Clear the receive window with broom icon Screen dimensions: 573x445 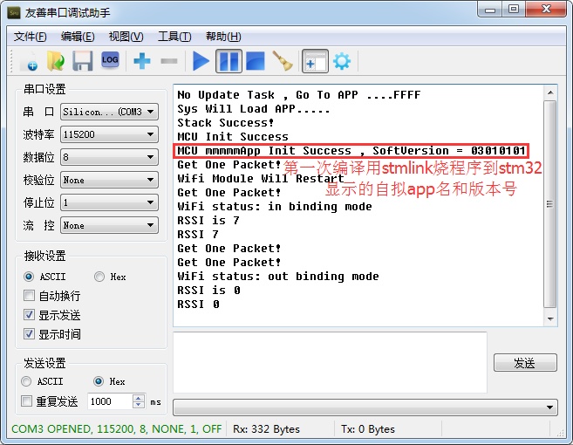pyautogui.click(x=283, y=61)
